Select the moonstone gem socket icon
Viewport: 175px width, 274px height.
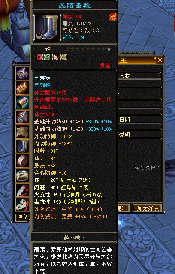tap(56, 57)
